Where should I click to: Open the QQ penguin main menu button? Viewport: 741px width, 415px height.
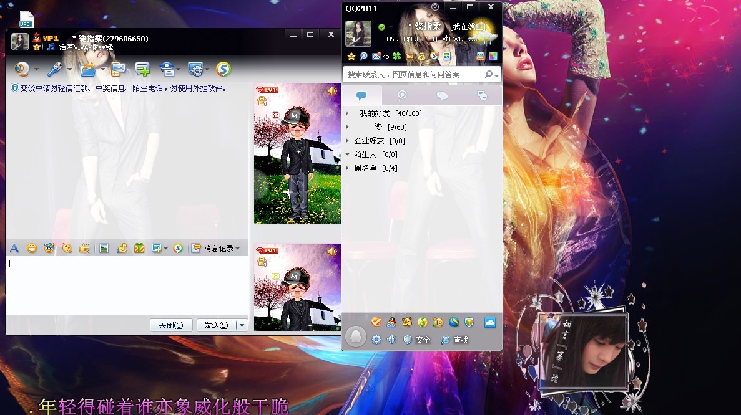coord(356,336)
